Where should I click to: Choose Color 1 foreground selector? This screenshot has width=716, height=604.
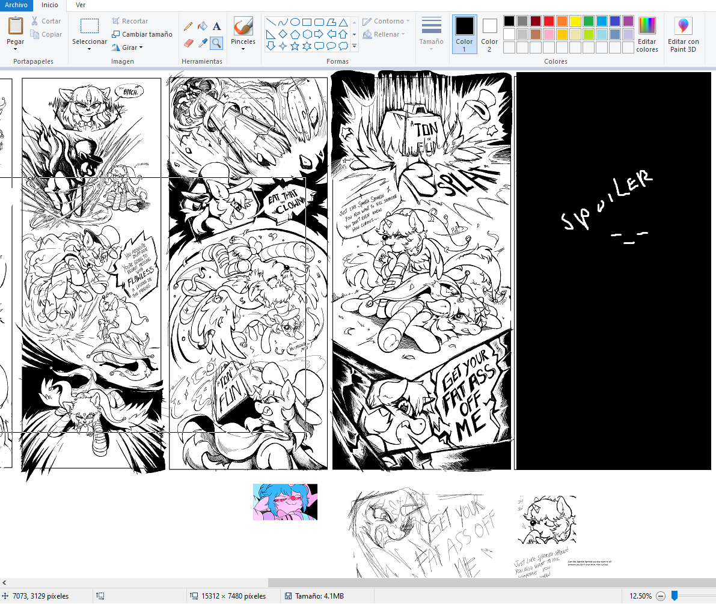pyautogui.click(x=464, y=34)
